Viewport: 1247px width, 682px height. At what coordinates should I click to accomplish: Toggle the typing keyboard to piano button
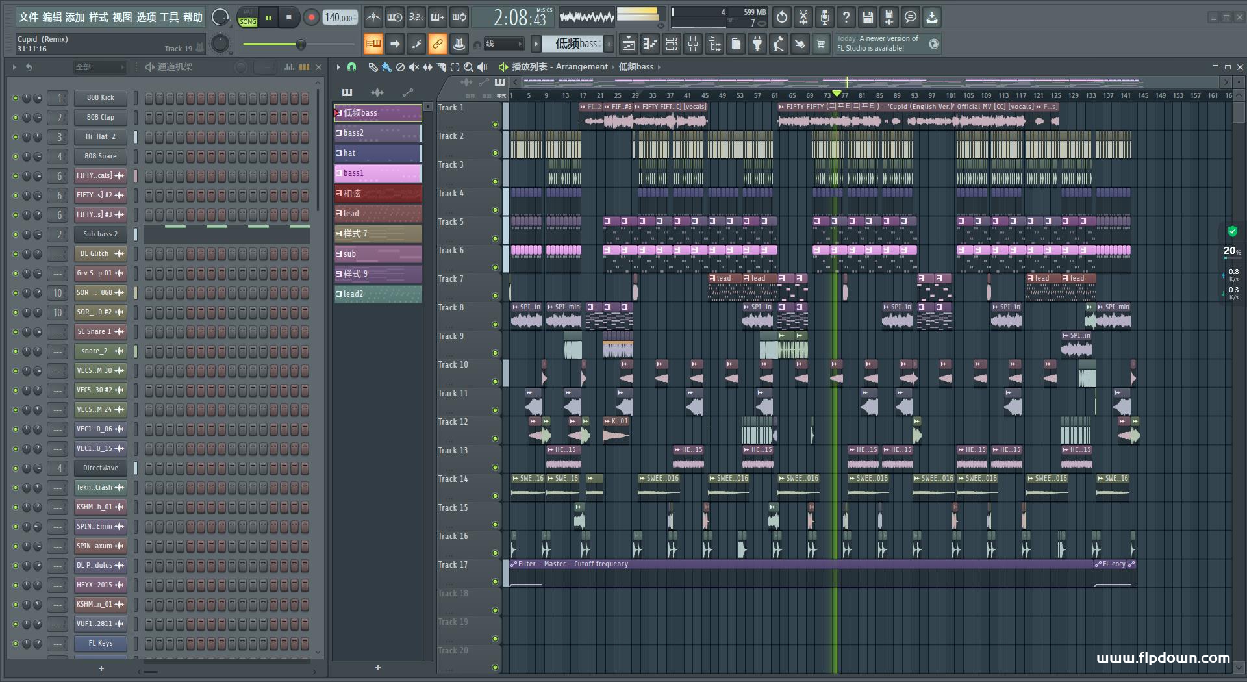click(373, 44)
